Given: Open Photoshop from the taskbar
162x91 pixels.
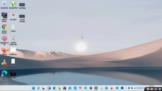Looking at the screenshot, I should tap(122, 88).
